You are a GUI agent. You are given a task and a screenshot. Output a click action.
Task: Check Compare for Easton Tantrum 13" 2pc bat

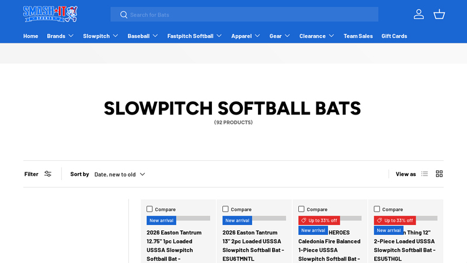pyautogui.click(x=225, y=209)
